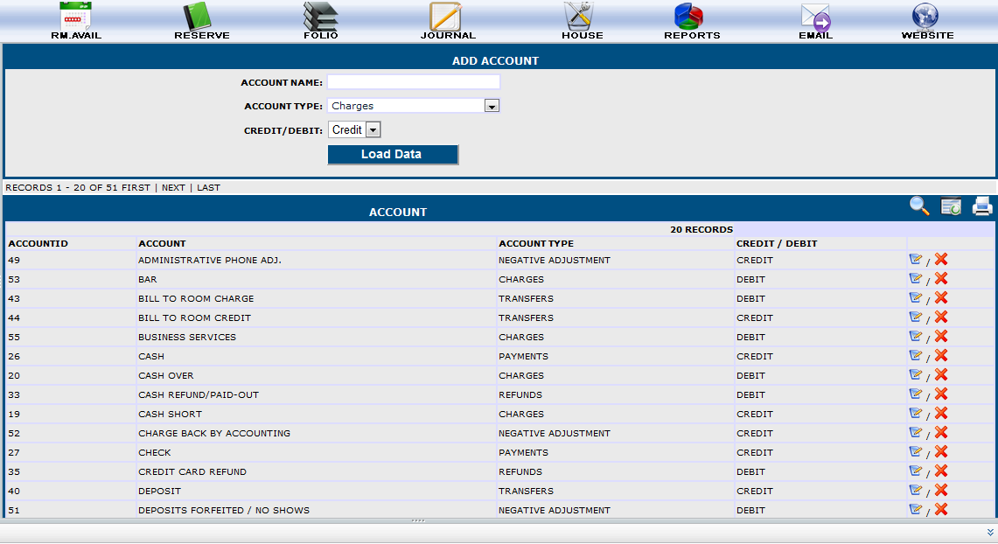Image resolution: width=998 pixels, height=544 pixels.
Task: Delete the BUSINESS SERVICES account
Action: point(941,336)
